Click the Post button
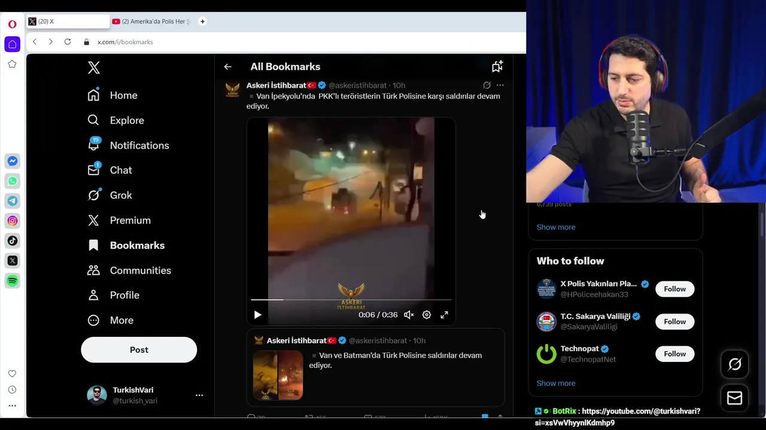 139,350
